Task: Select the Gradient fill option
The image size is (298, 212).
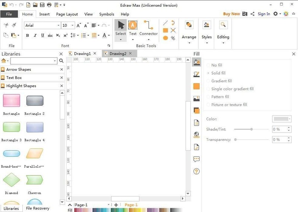Action: point(219,81)
